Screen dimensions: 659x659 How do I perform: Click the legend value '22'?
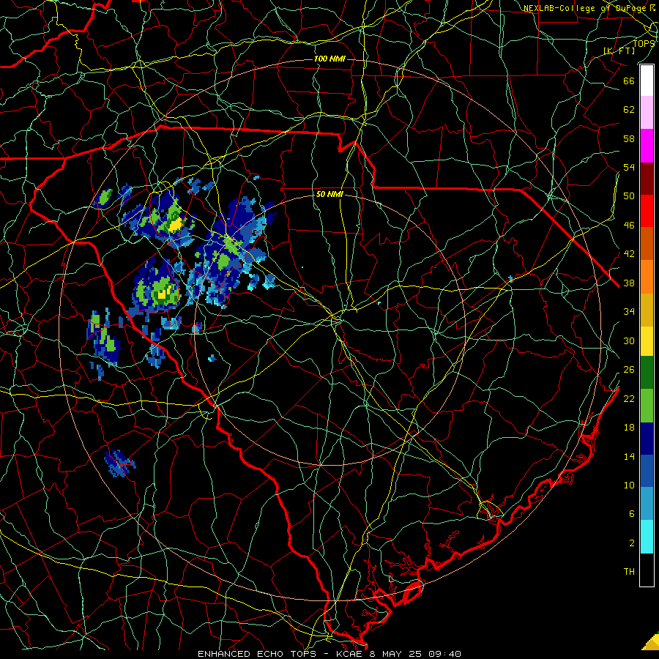click(x=629, y=398)
